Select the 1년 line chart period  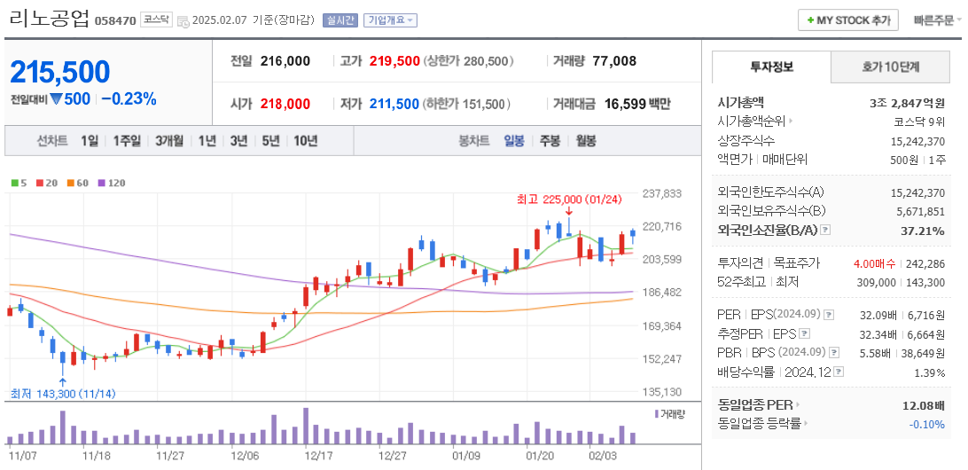[x=207, y=141]
